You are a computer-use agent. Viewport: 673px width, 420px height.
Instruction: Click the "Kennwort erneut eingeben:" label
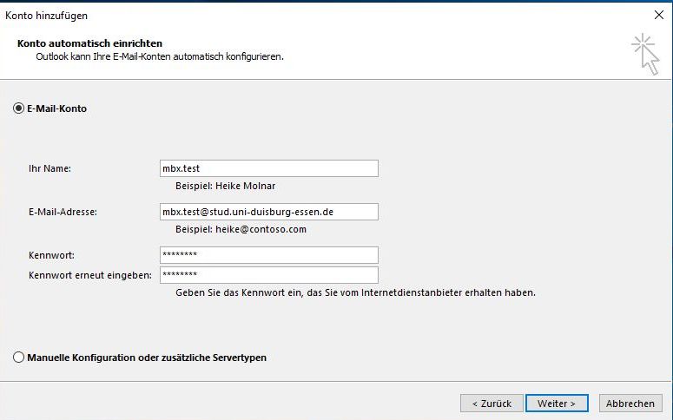(89, 275)
